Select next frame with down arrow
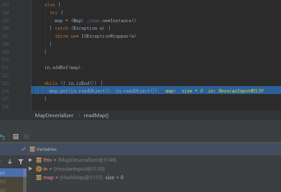 pyautogui.click(x=10, y=162)
